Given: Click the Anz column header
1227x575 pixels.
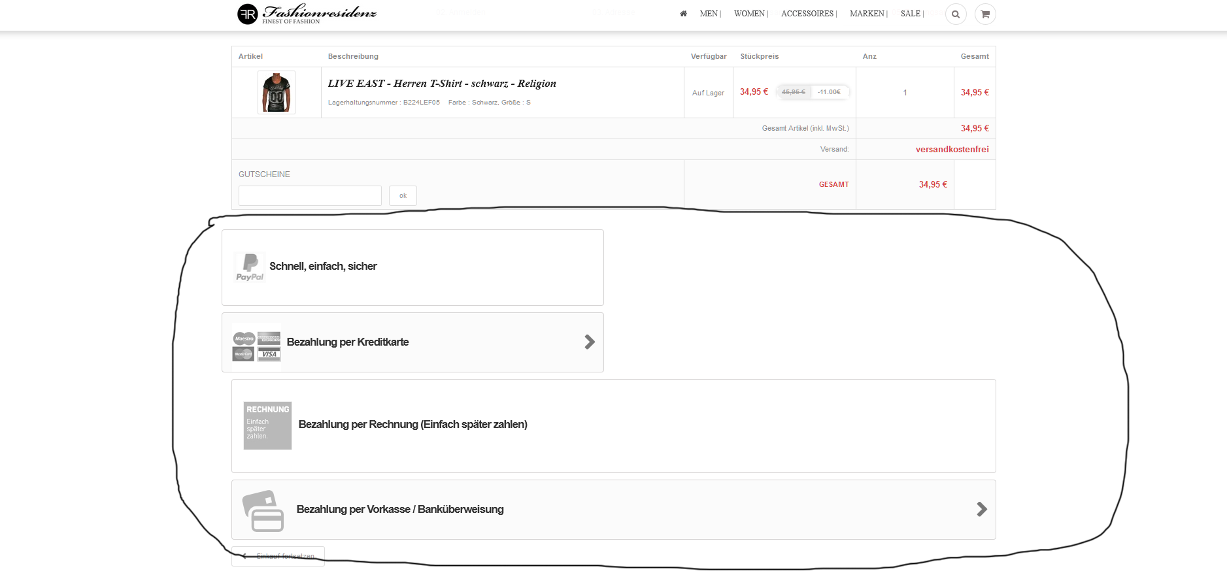Looking at the screenshot, I should click(x=869, y=57).
